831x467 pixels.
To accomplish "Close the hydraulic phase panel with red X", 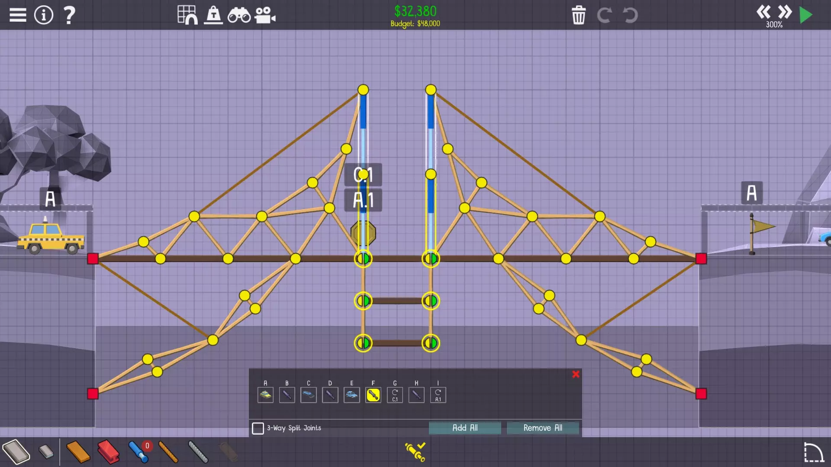I will coord(576,374).
